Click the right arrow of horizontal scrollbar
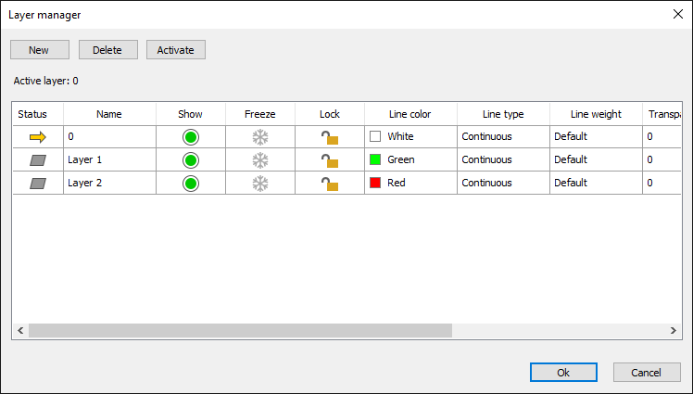 click(674, 331)
